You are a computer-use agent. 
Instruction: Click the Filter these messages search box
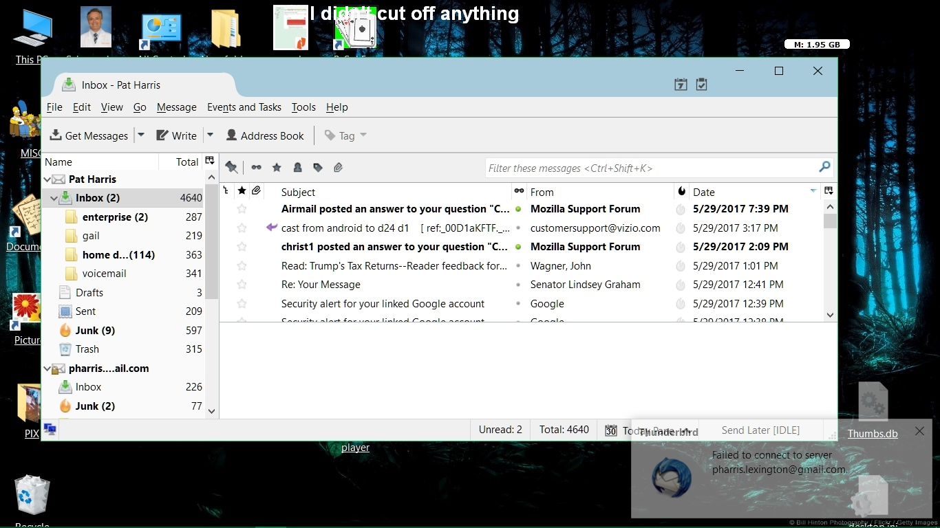[650, 168]
